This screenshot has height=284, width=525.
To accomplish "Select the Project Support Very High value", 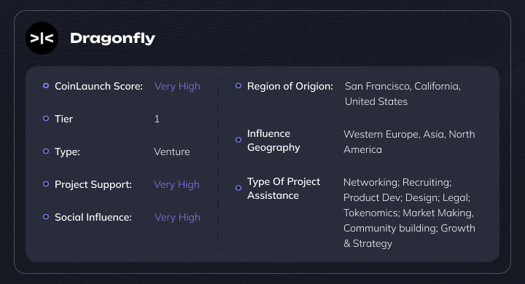I will click(x=176, y=185).
